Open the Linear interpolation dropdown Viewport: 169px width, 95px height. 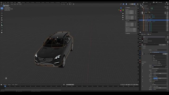[159, 55]
